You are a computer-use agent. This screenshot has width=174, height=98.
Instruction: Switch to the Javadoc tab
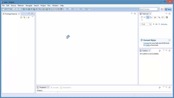click(x=55, y=88)
